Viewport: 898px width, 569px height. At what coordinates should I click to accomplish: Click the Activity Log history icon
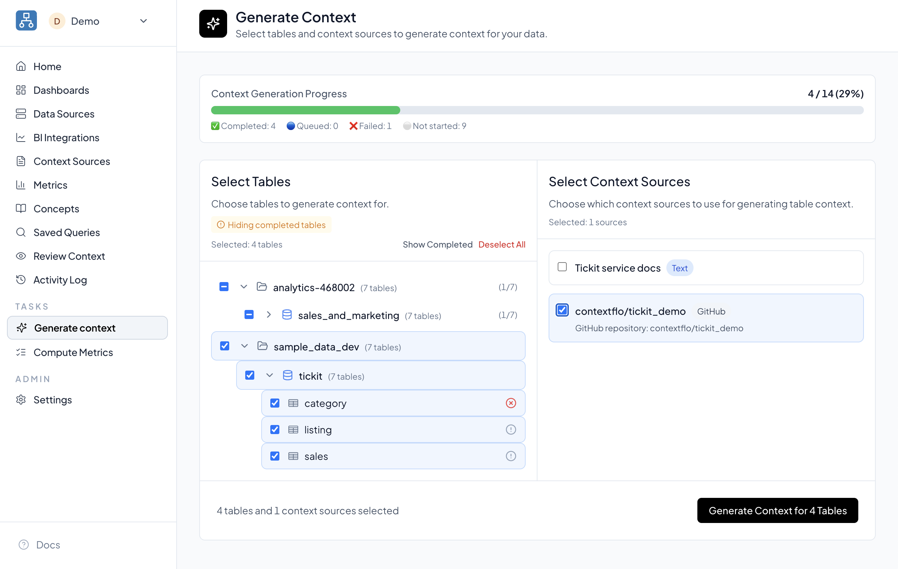[21, 280]
